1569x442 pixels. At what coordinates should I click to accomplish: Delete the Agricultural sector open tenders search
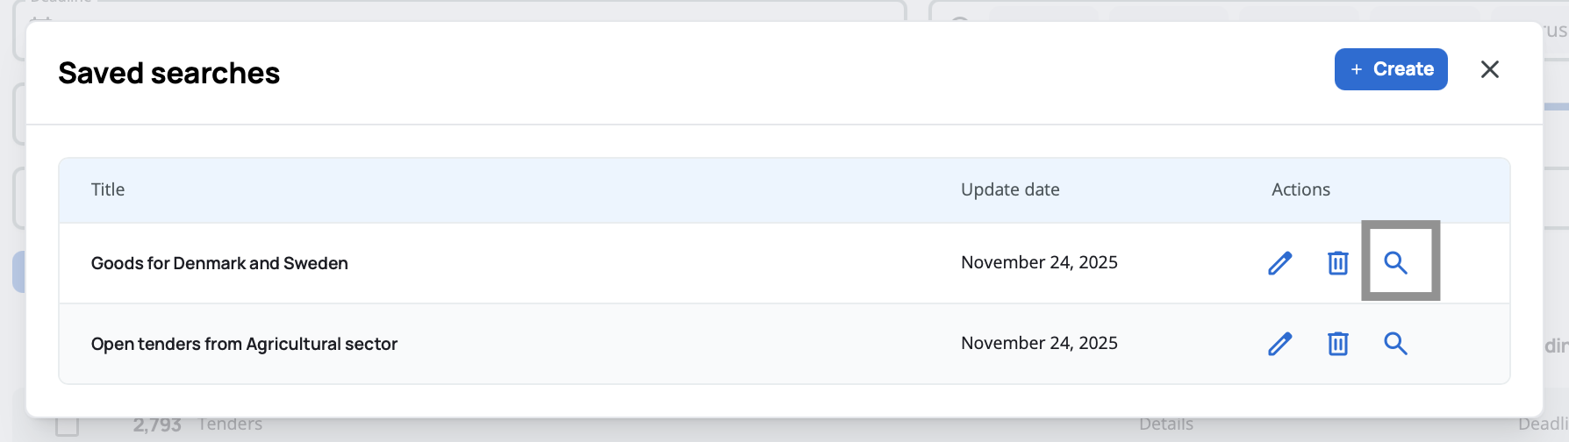click(1337, 344)
